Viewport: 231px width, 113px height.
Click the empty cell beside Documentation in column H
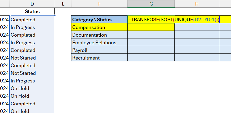[197, 35]
